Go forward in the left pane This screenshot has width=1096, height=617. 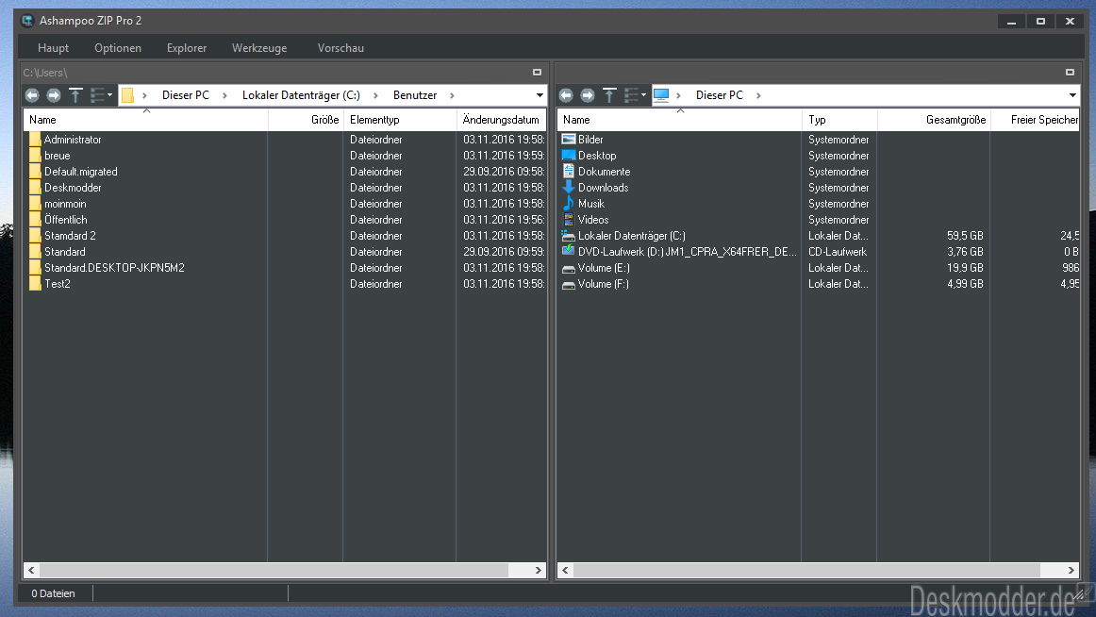tap(53, 95)
